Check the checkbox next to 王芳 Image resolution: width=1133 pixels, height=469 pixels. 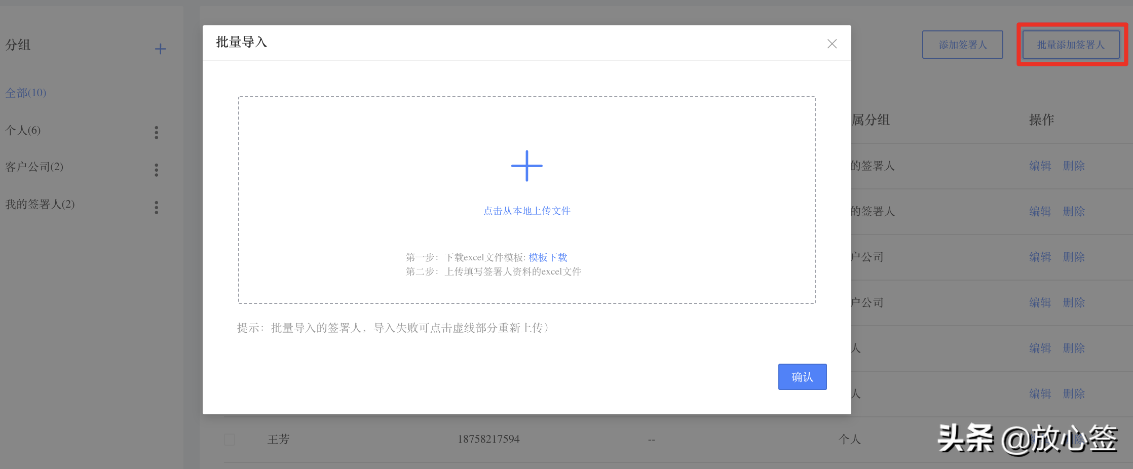(x=229, y=440)
